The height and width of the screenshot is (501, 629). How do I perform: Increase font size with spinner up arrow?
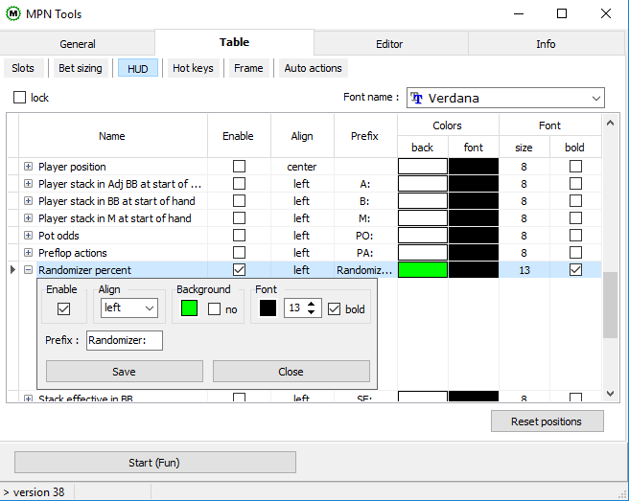(x=312, y=305)
